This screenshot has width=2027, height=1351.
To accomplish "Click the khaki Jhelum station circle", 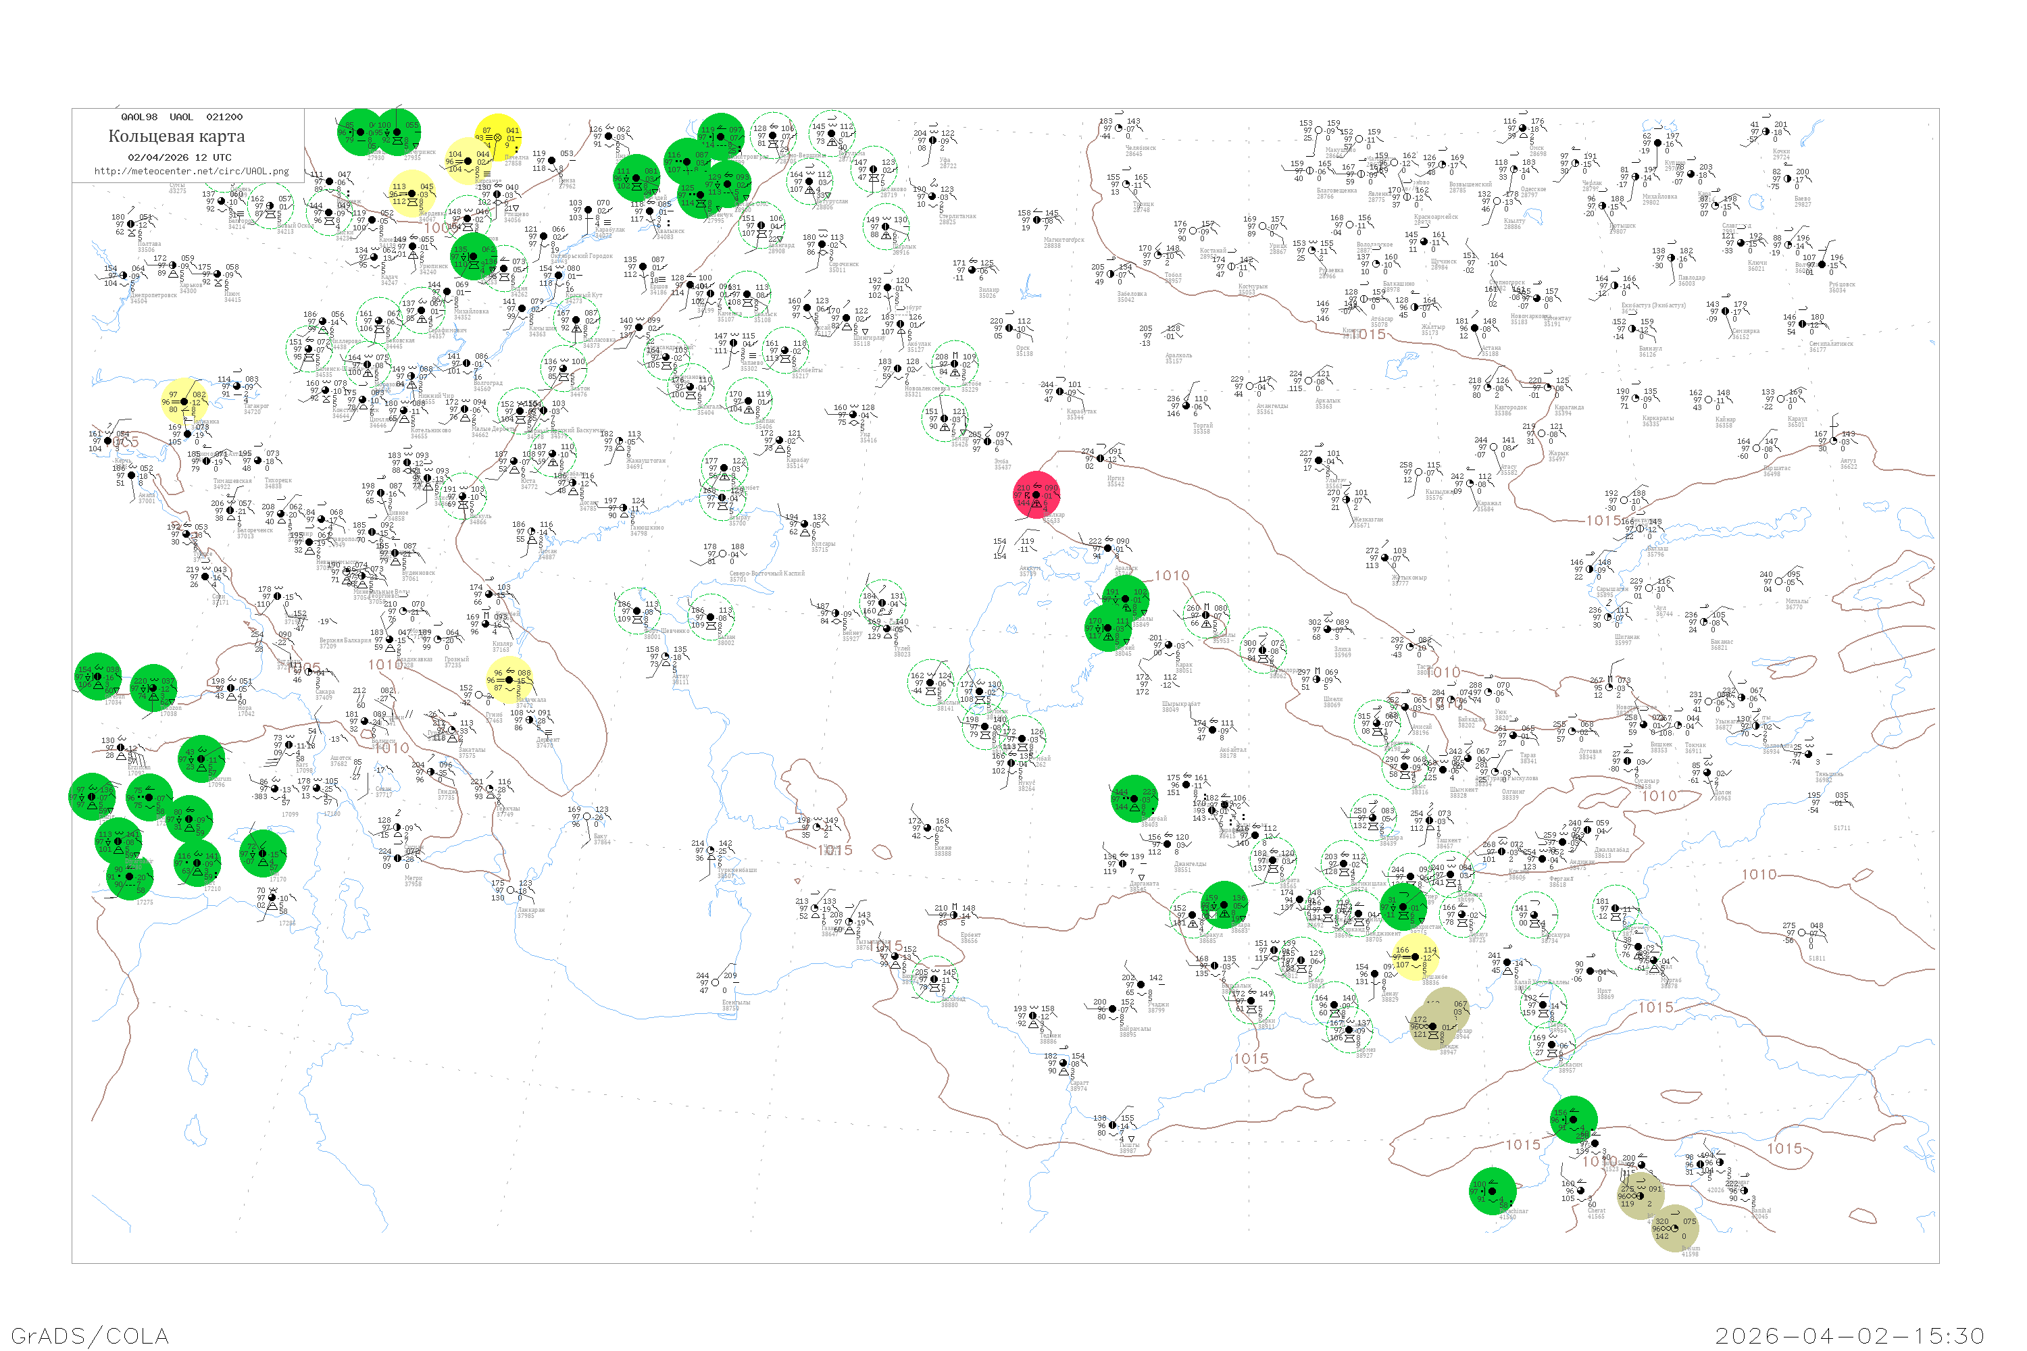I will tap(1674, 1228).
